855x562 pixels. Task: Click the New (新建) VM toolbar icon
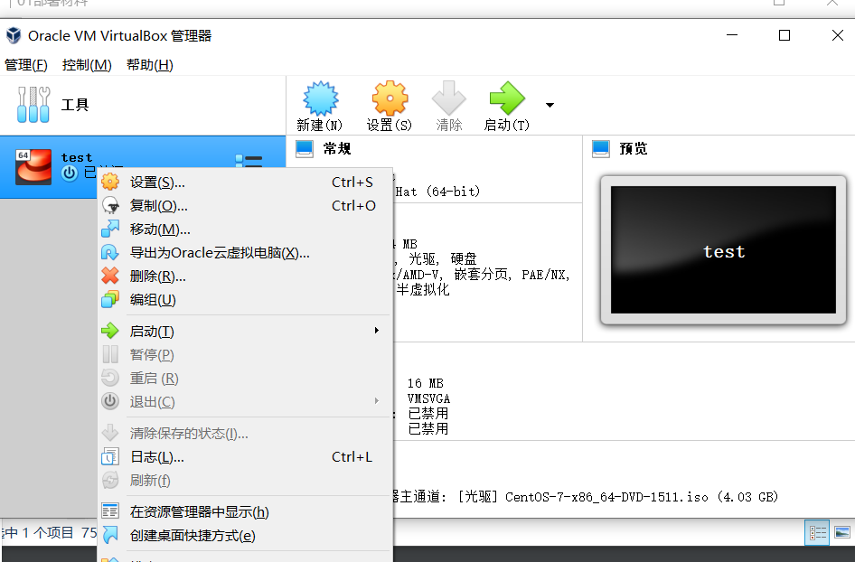pyautogui.click(x=320, y=99)
